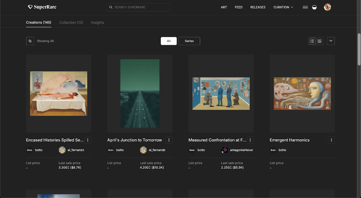Click the Showing All label
Screen dimensions: 361x198
point(45,41)
